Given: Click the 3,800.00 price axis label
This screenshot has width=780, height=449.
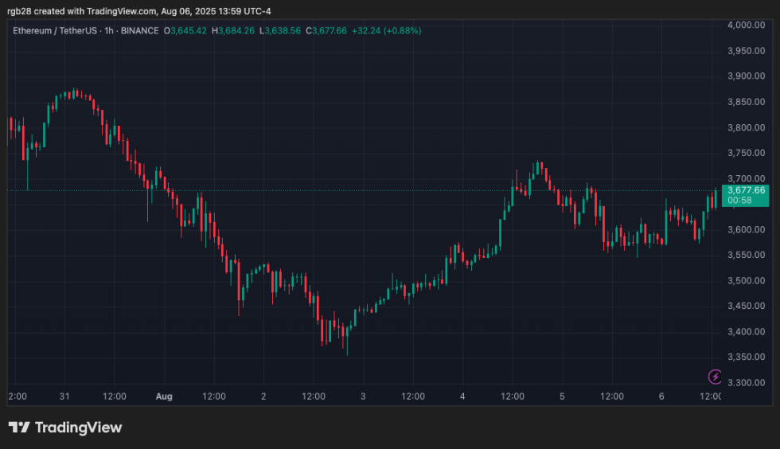Looking at the screenshot, I should (746, 127).
